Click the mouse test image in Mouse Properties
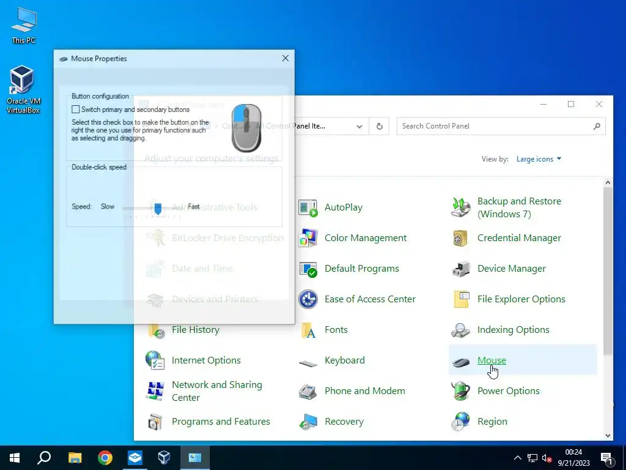 point(246,128)
